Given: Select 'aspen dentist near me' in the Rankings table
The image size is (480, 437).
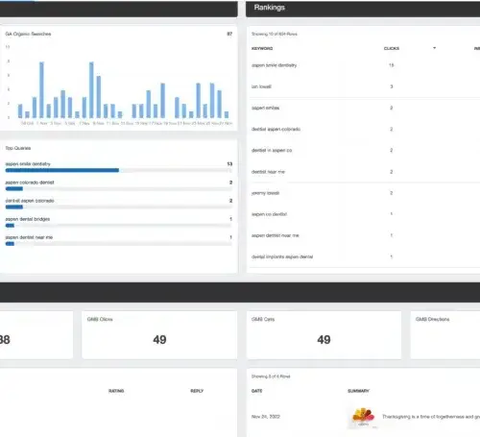Looking at the screenshot, I should tap(276, 235).
